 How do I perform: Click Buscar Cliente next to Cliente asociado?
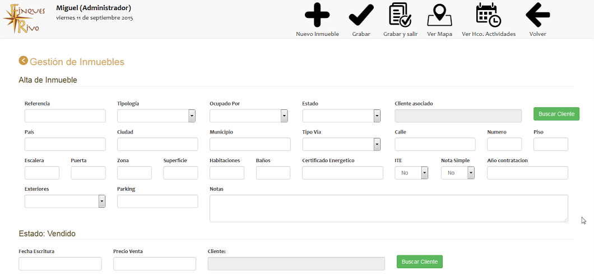click(556, 114)
